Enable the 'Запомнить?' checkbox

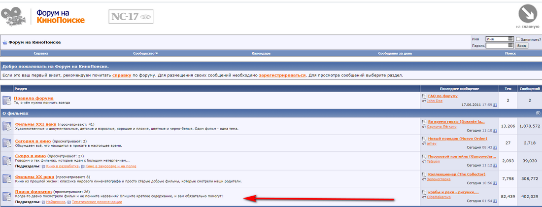pos(518,39)
